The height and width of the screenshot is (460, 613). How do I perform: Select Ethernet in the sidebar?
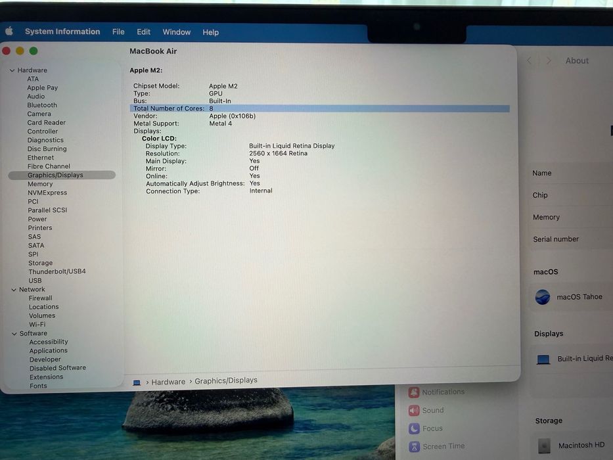(41, 158)
